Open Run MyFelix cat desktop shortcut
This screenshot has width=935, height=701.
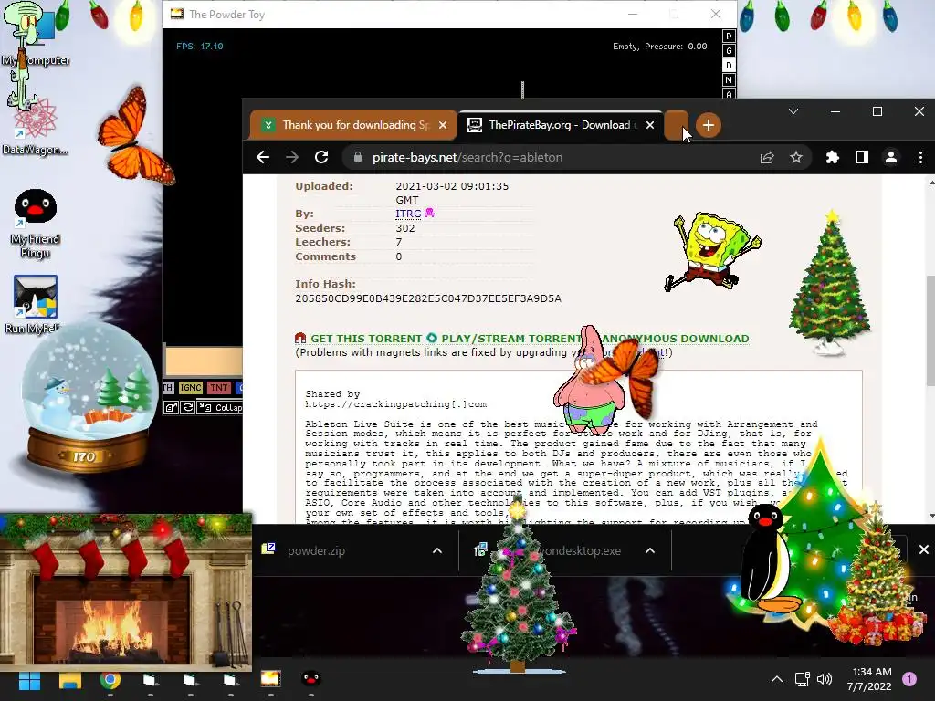click(x=35, y=304)
